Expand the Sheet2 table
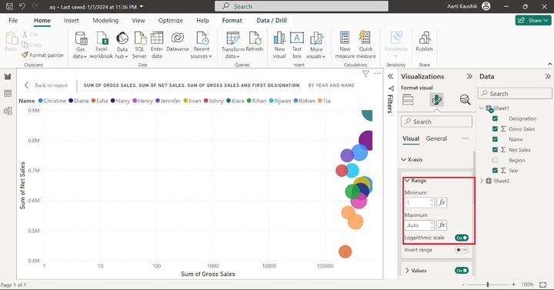The width and height of the screenshot is (554, 290). (482, 181)
